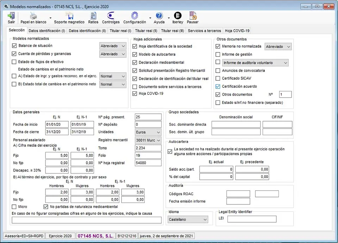The width and height of the screenshot is (338, 243).
Task: Click Fecha emisión informe field
Action: (238, 201)
